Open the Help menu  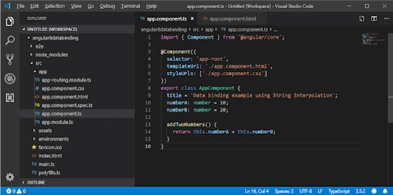click(151, 6)
